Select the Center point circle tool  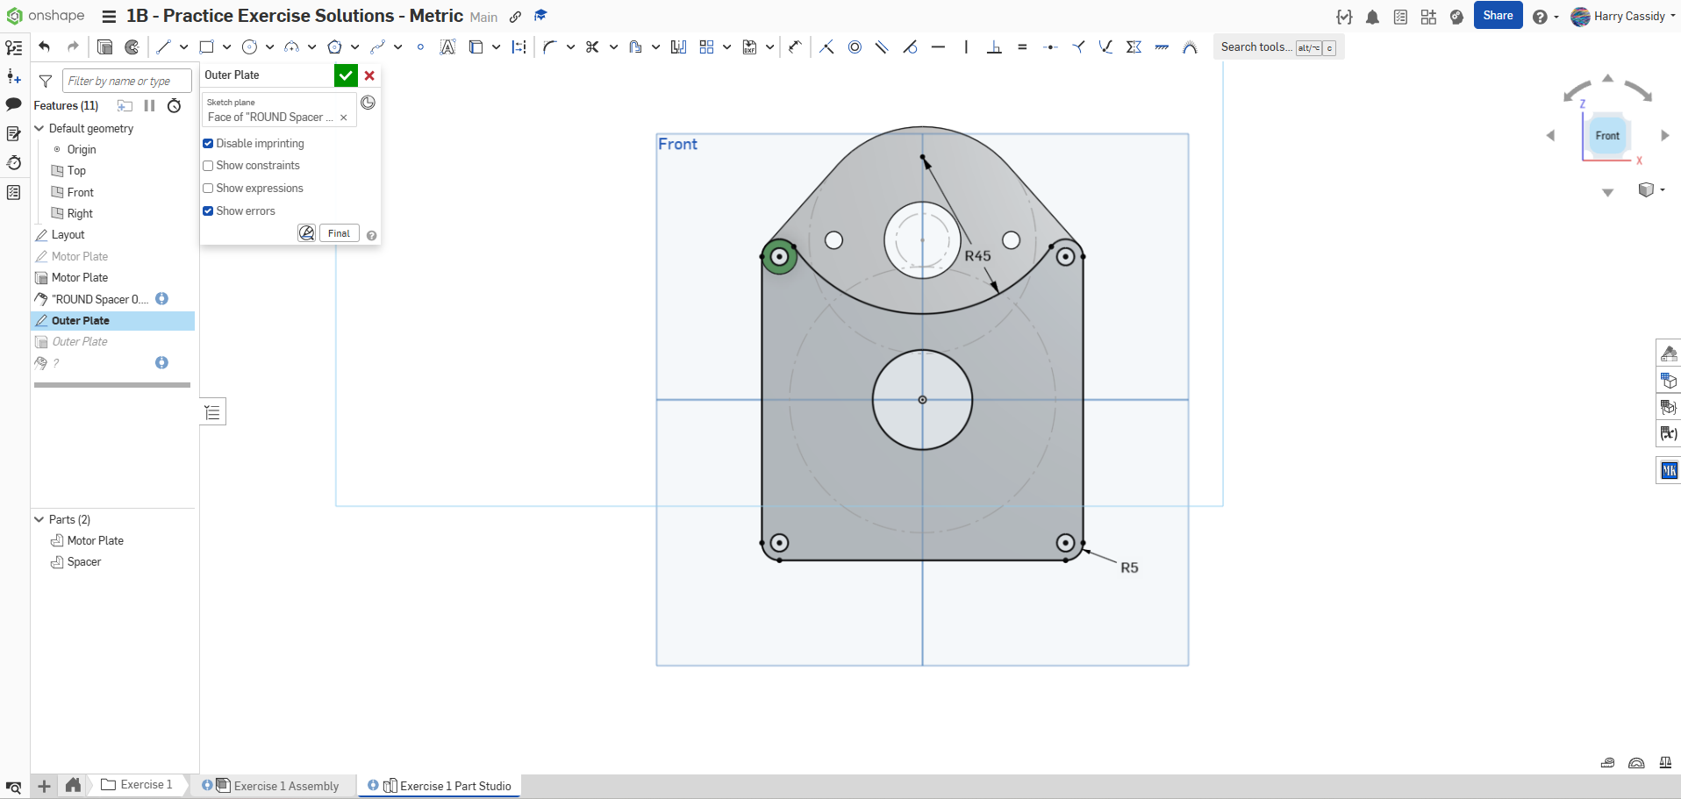249,47
